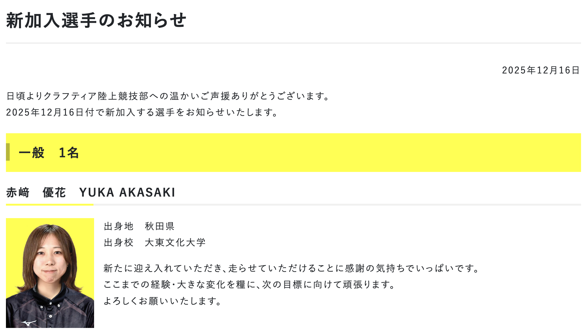Click the 一般 text in yellow banner
Viewport: 587px width, 332px height.
point(32,153)
